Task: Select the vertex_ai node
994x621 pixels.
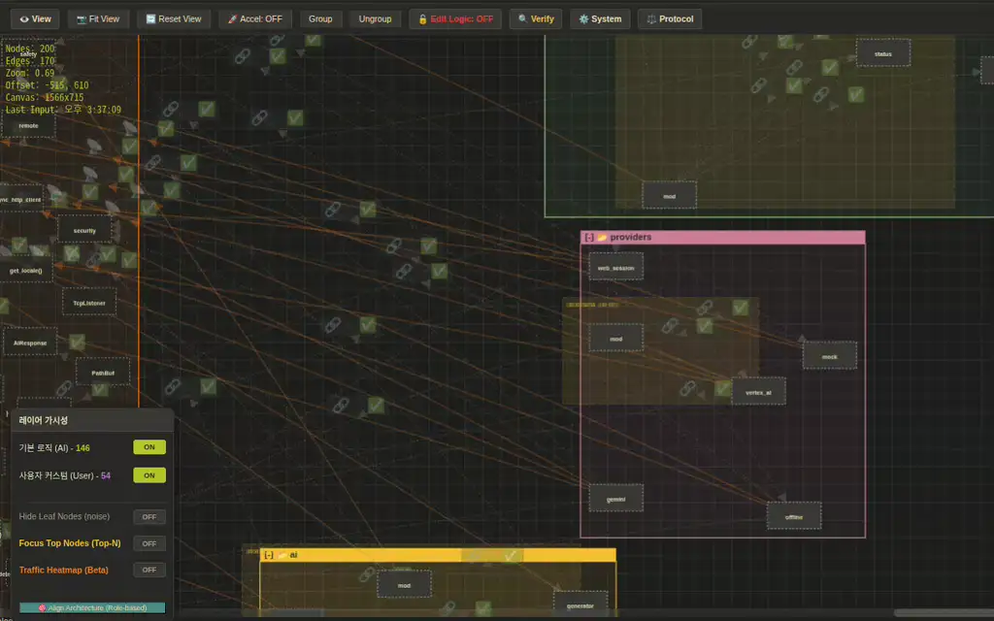Action: click(x=758, y=392)
